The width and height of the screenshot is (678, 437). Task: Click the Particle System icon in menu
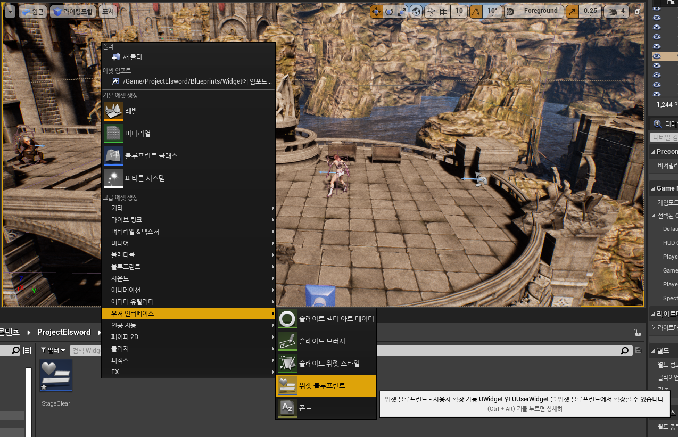click(x=113, y=178)
